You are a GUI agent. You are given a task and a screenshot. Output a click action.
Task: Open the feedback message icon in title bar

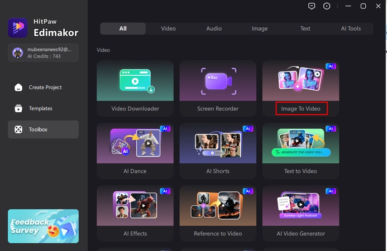312,6
